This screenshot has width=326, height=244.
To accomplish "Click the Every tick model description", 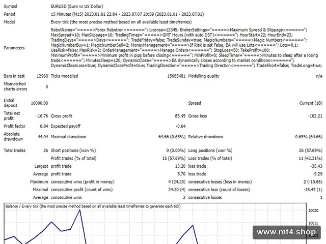I will [121, 22].
